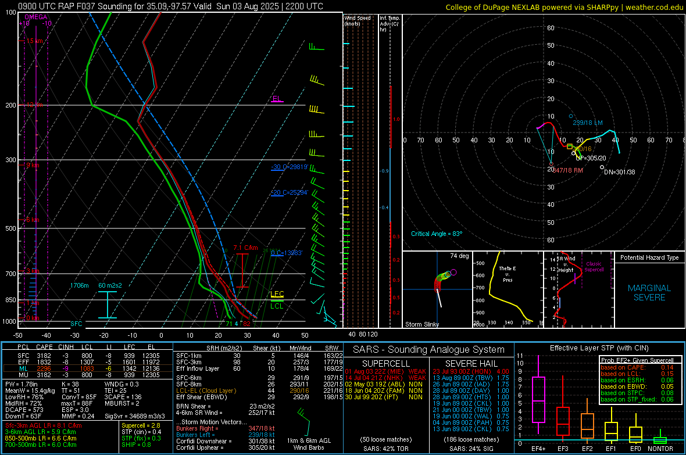The height and width of the screenshot is (455, 686).
Task: Click the Potential Hazard Type heading
Action: pos(650,257)
